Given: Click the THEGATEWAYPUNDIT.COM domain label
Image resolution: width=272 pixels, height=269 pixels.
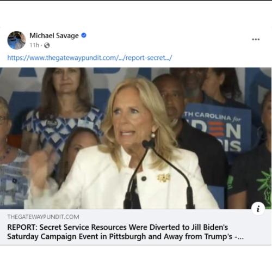Looking at the screenshot, I should (43, 217).
